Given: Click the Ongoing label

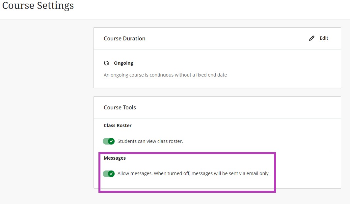Looking at the screenshot, I should [x=123, y=63].
